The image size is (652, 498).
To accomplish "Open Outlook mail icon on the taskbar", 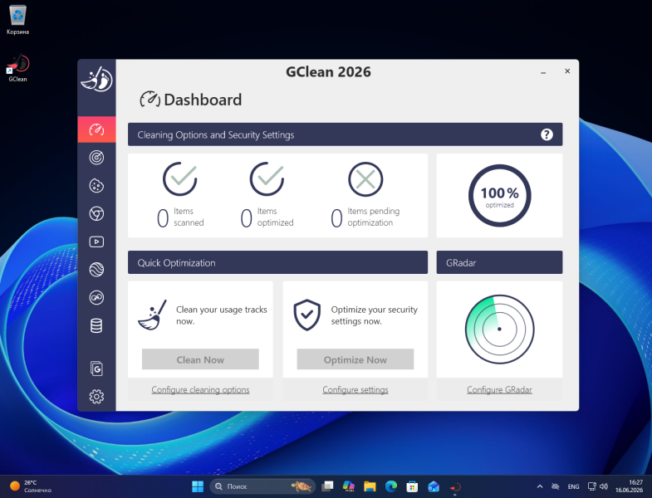I will click(434, 486).
